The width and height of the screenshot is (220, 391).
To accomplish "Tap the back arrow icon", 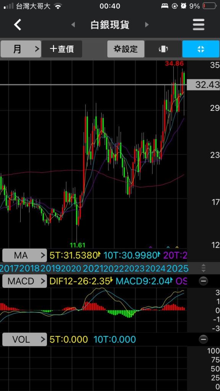I will 18,25.
